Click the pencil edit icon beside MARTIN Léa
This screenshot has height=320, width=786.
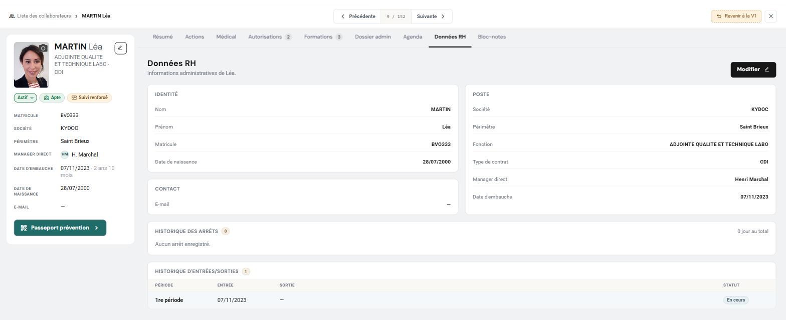pos(120,48)
